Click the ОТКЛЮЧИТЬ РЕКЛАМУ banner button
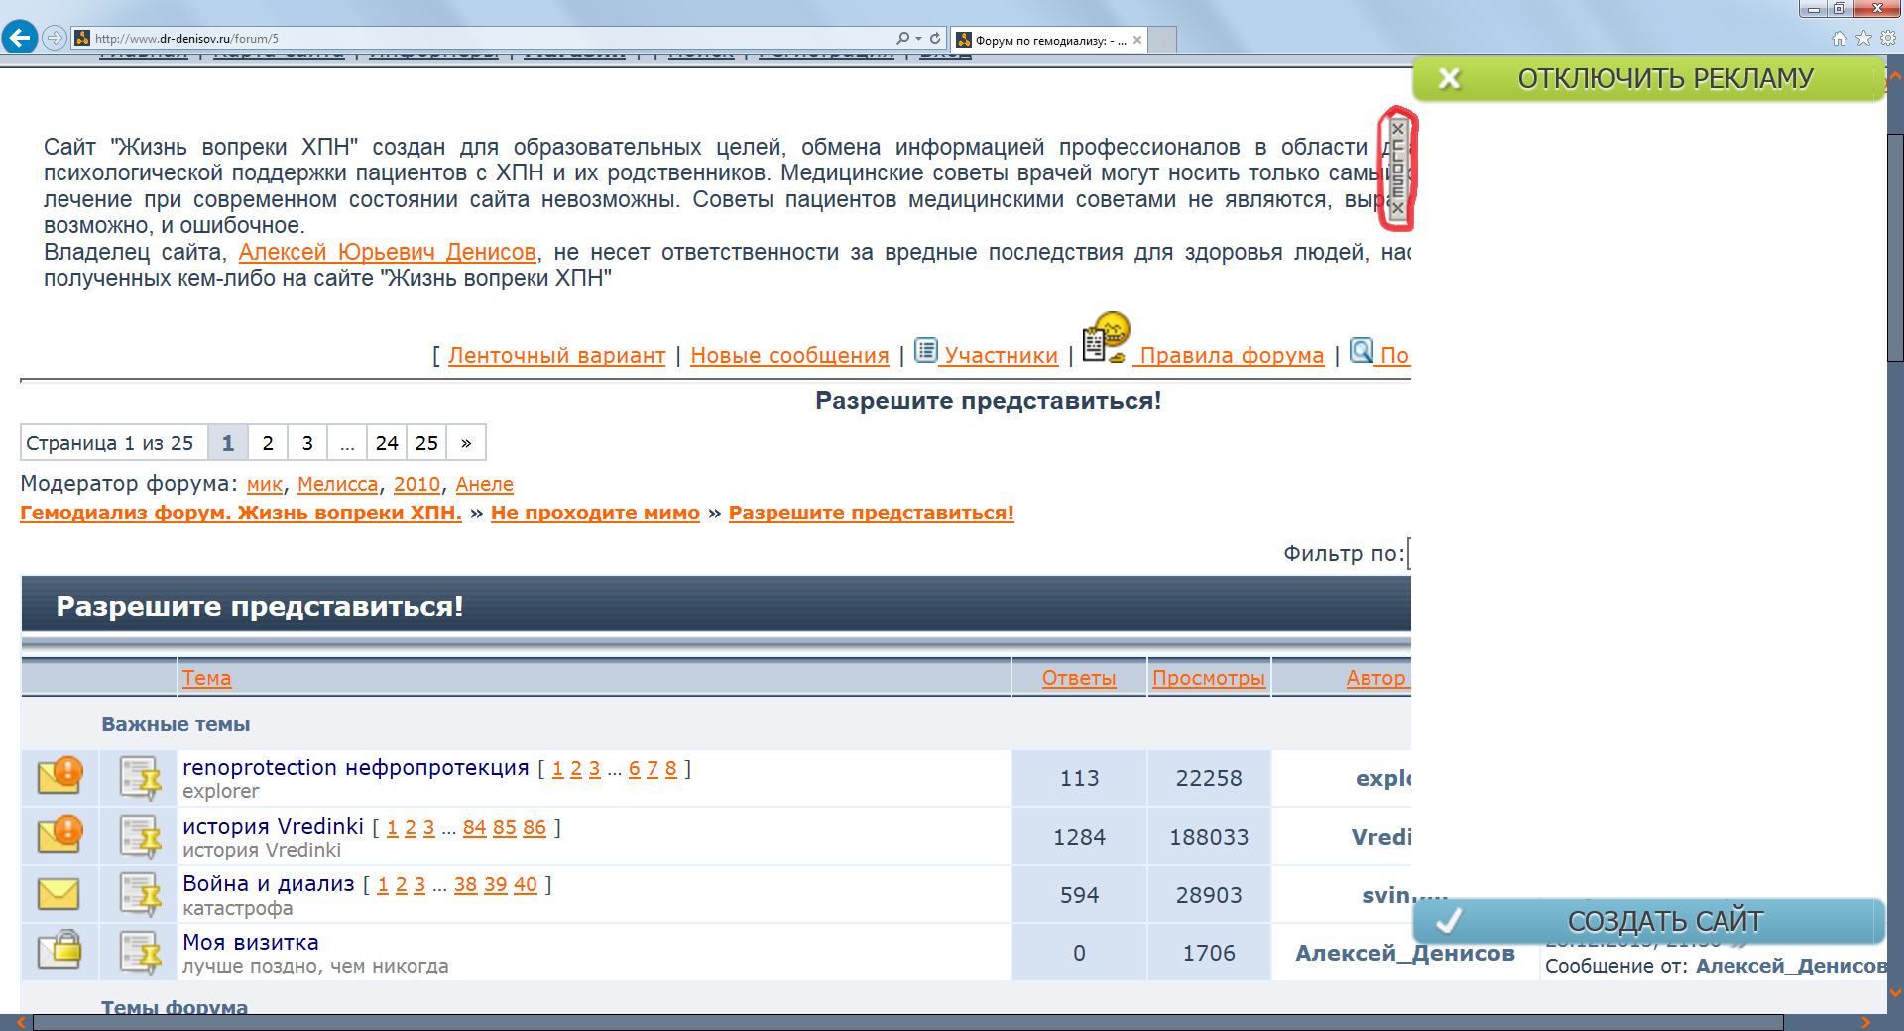Screen dimensions: 1904x1031 (1648, 78)
